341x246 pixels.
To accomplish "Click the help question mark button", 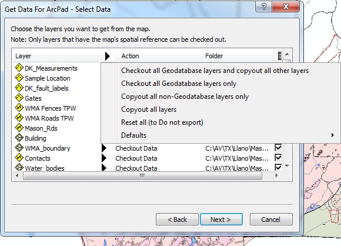I will tap(263, 6).
